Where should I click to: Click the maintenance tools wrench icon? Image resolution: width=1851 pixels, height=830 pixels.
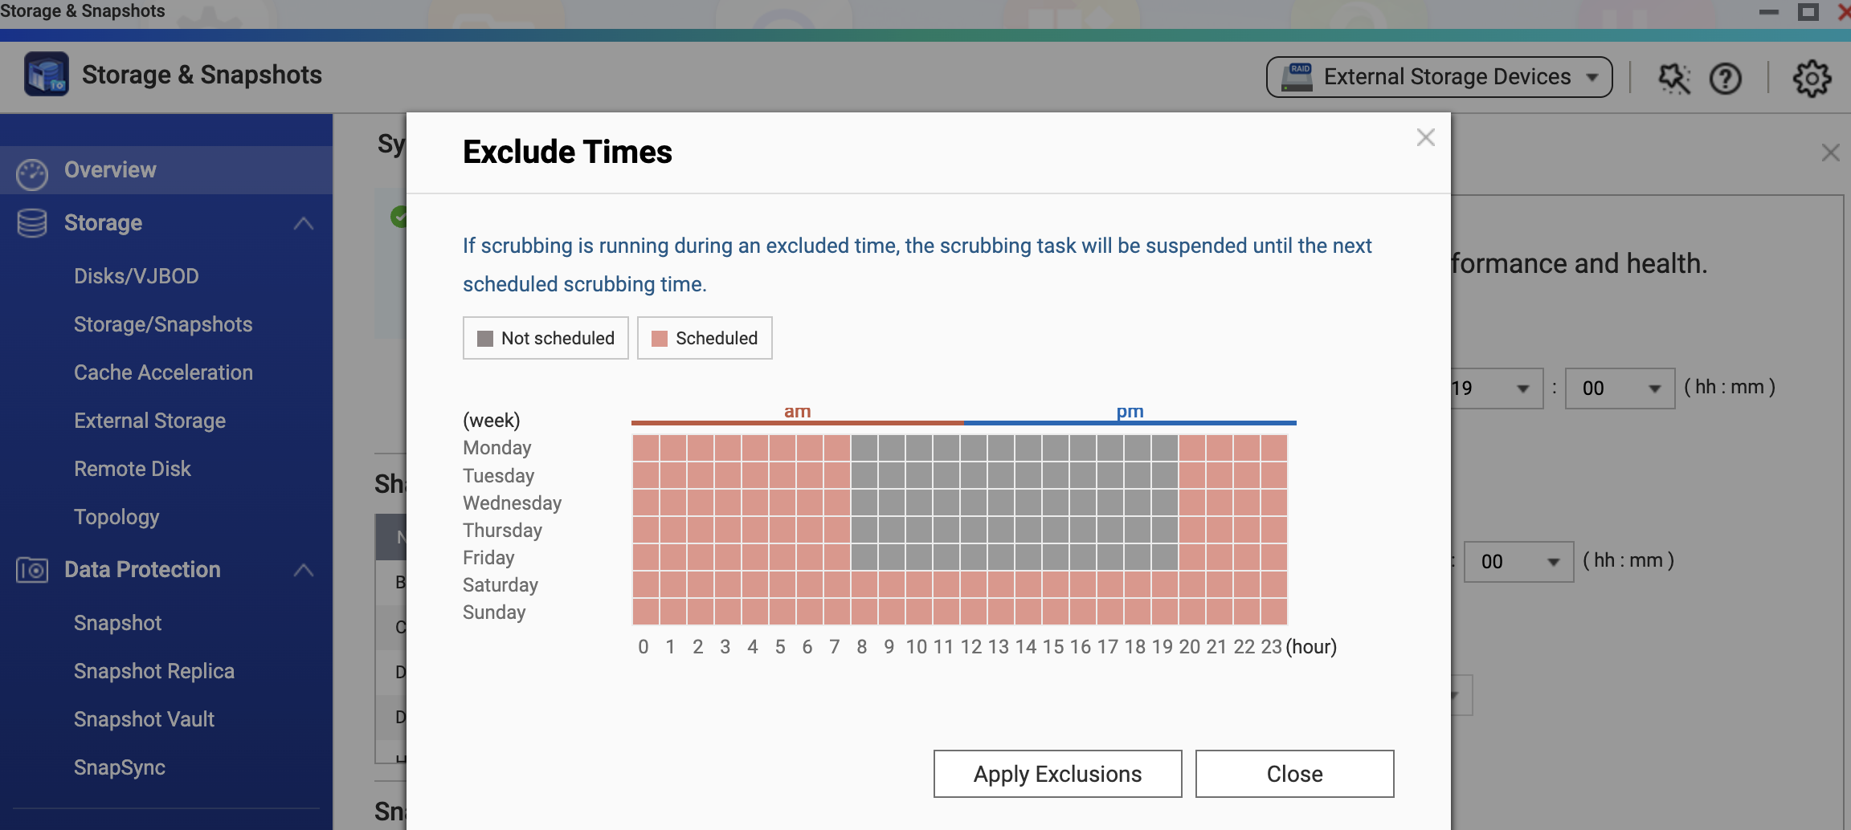(1674, 79)
